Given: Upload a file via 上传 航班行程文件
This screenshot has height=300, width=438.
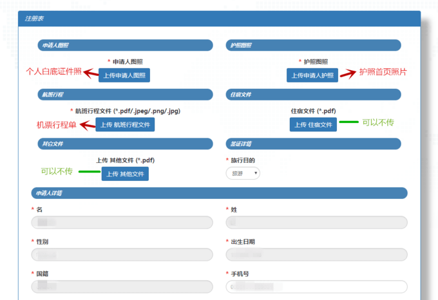Looking at the screenshot, I should point(125,125).
